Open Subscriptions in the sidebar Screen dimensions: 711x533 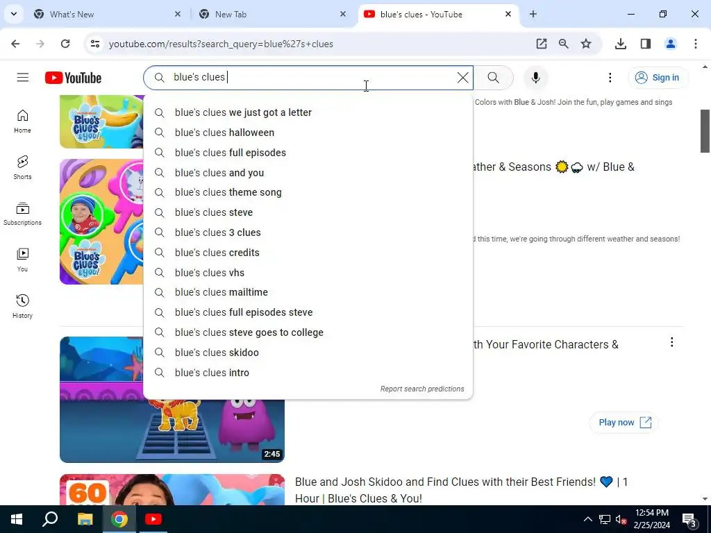(22, 214)
